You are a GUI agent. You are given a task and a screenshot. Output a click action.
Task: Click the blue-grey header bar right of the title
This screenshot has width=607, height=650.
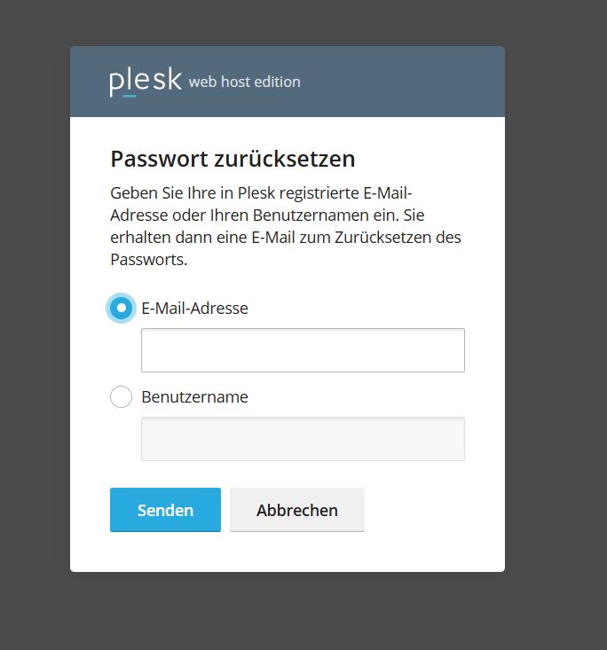click(x=403, y=82)
